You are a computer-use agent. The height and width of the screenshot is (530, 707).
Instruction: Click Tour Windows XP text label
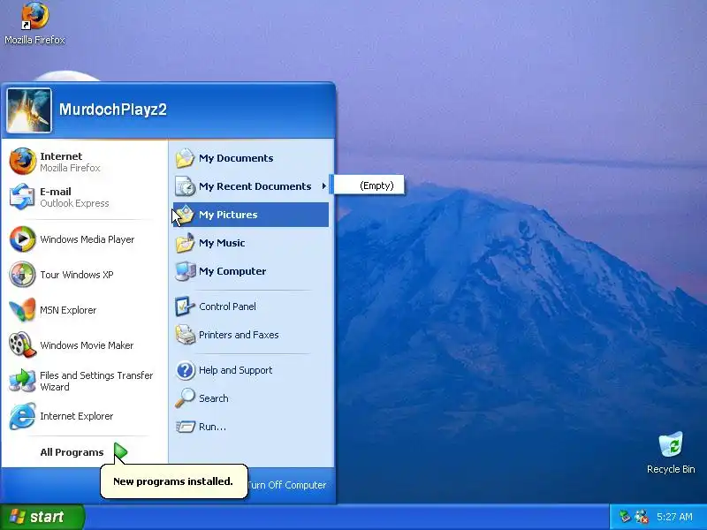tap(77, 275)
